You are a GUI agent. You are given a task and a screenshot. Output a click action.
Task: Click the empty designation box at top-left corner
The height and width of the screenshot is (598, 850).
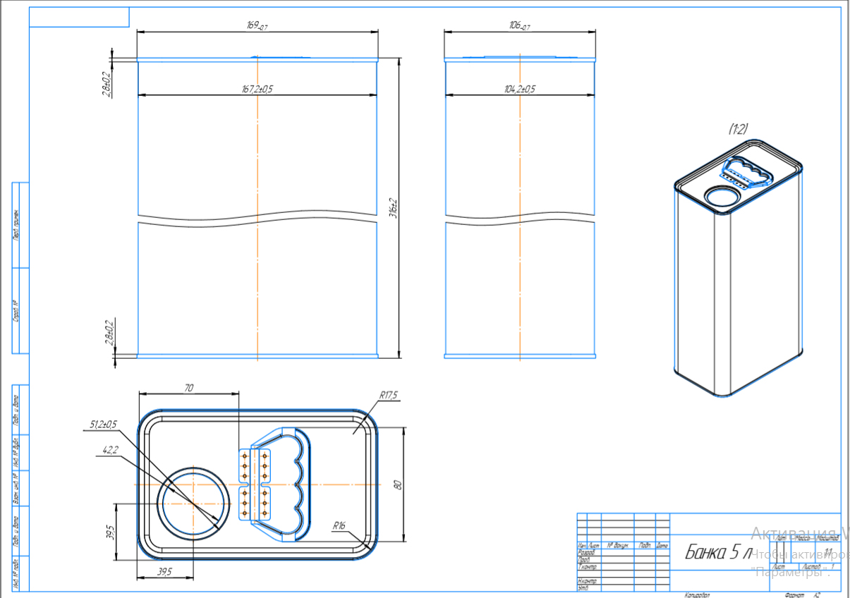pyautogui.click(x=79, y=17)
